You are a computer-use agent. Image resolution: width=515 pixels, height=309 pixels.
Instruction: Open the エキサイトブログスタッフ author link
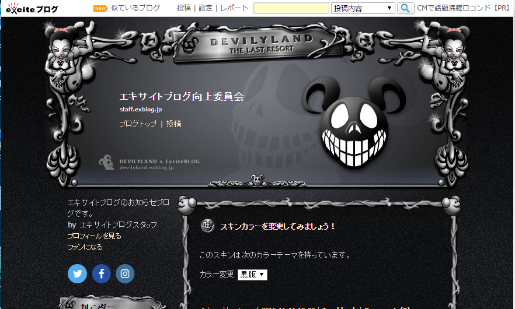coord(118,224)
